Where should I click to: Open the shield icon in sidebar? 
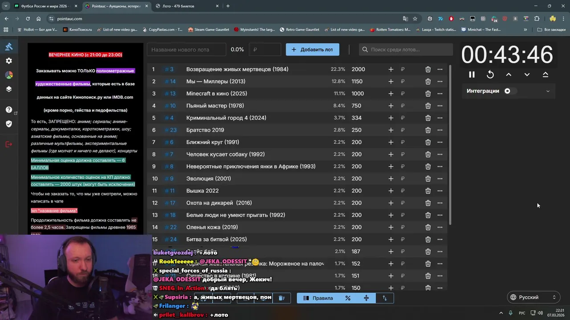(x=9, y=124)
